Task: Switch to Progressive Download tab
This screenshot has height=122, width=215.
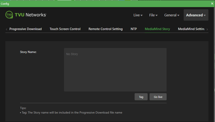Action: (26, 29)
